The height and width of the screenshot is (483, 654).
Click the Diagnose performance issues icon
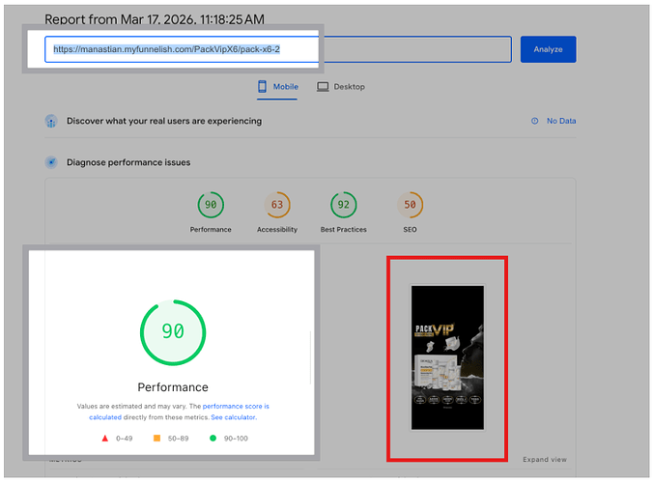(x=51, y=163)
